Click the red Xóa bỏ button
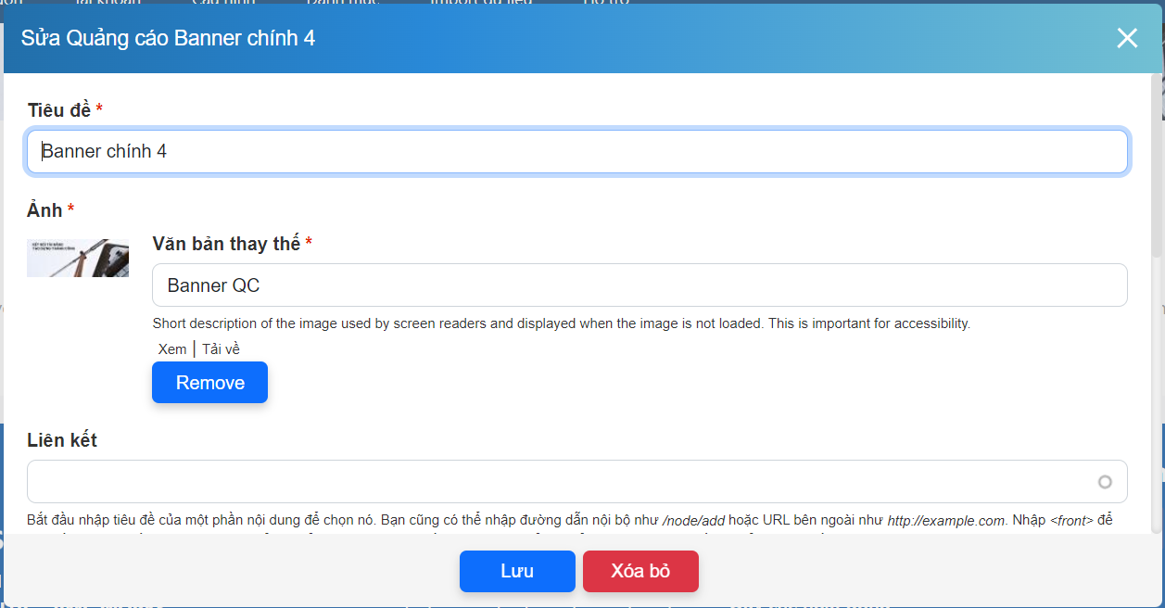Image resolution: width=1165 pixels, height=608 pixels. click(x=640, y=571)
